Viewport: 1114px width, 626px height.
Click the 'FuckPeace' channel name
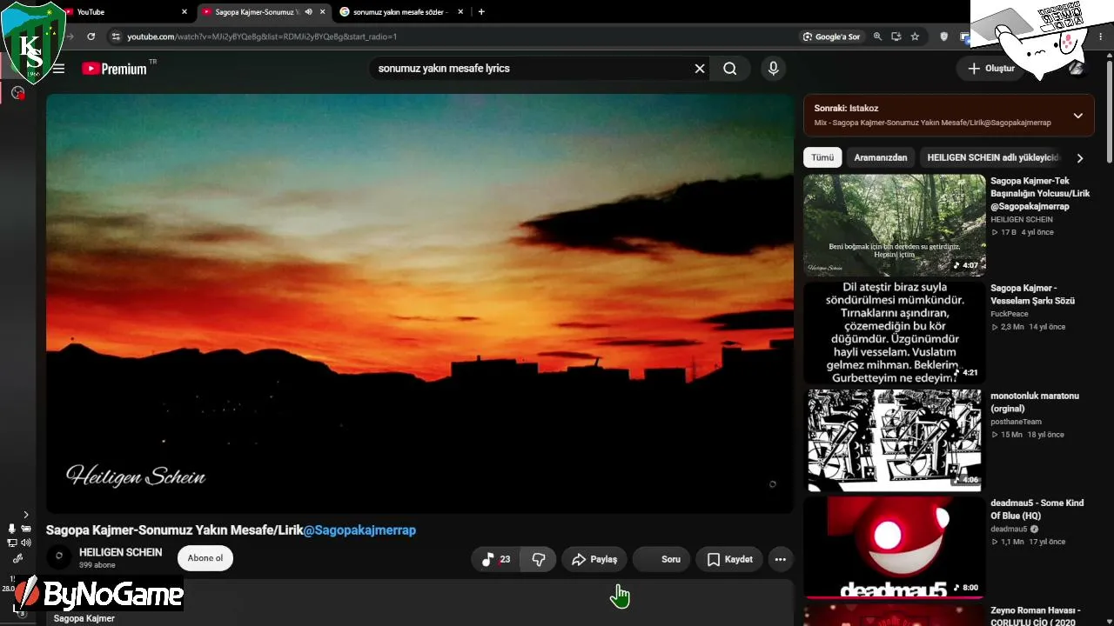click(1010, 314)
